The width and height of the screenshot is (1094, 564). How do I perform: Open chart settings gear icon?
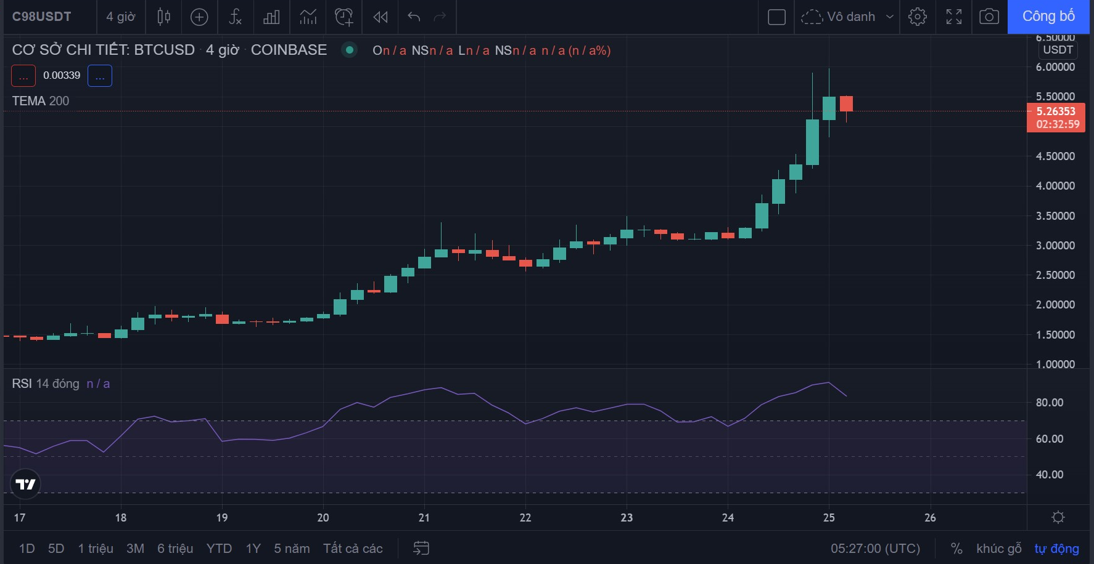point(918,17)
